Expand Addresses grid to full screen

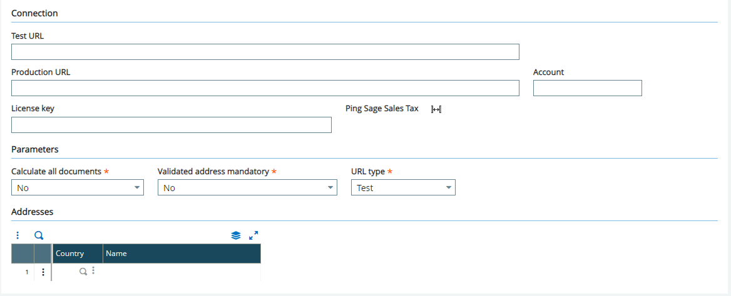[x=253, y=235]
